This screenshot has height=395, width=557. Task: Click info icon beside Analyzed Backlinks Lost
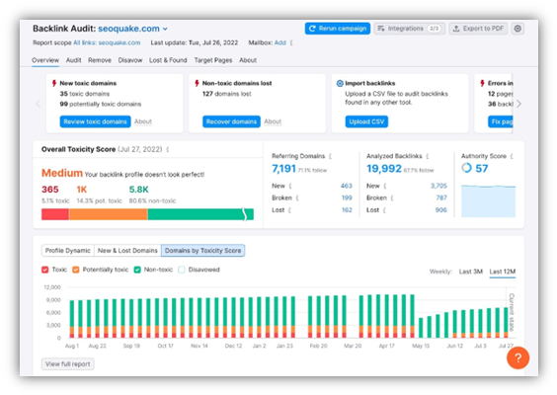(384, 210)
